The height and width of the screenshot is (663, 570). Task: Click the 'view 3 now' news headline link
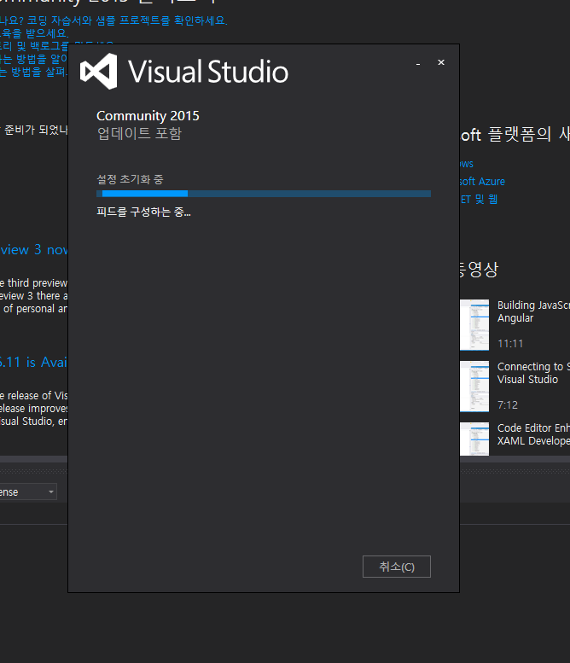(34, 249)
